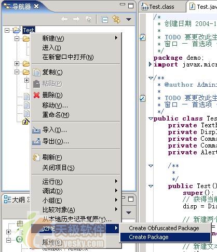Fold the Javadoc above Test() constructor
This screenshot has width=217, height=252.
[x=151, y=166]
